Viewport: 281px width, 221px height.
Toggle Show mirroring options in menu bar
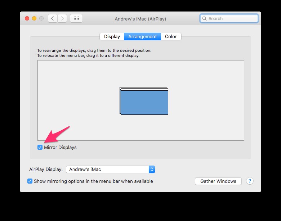tap(30, 181)
